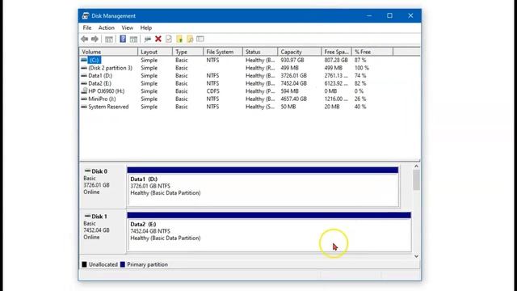The height and width of the screenshot is (291, 517).
Task: Select the (Disk 2 partition 3) volume
Action: (x=110, y=68)
